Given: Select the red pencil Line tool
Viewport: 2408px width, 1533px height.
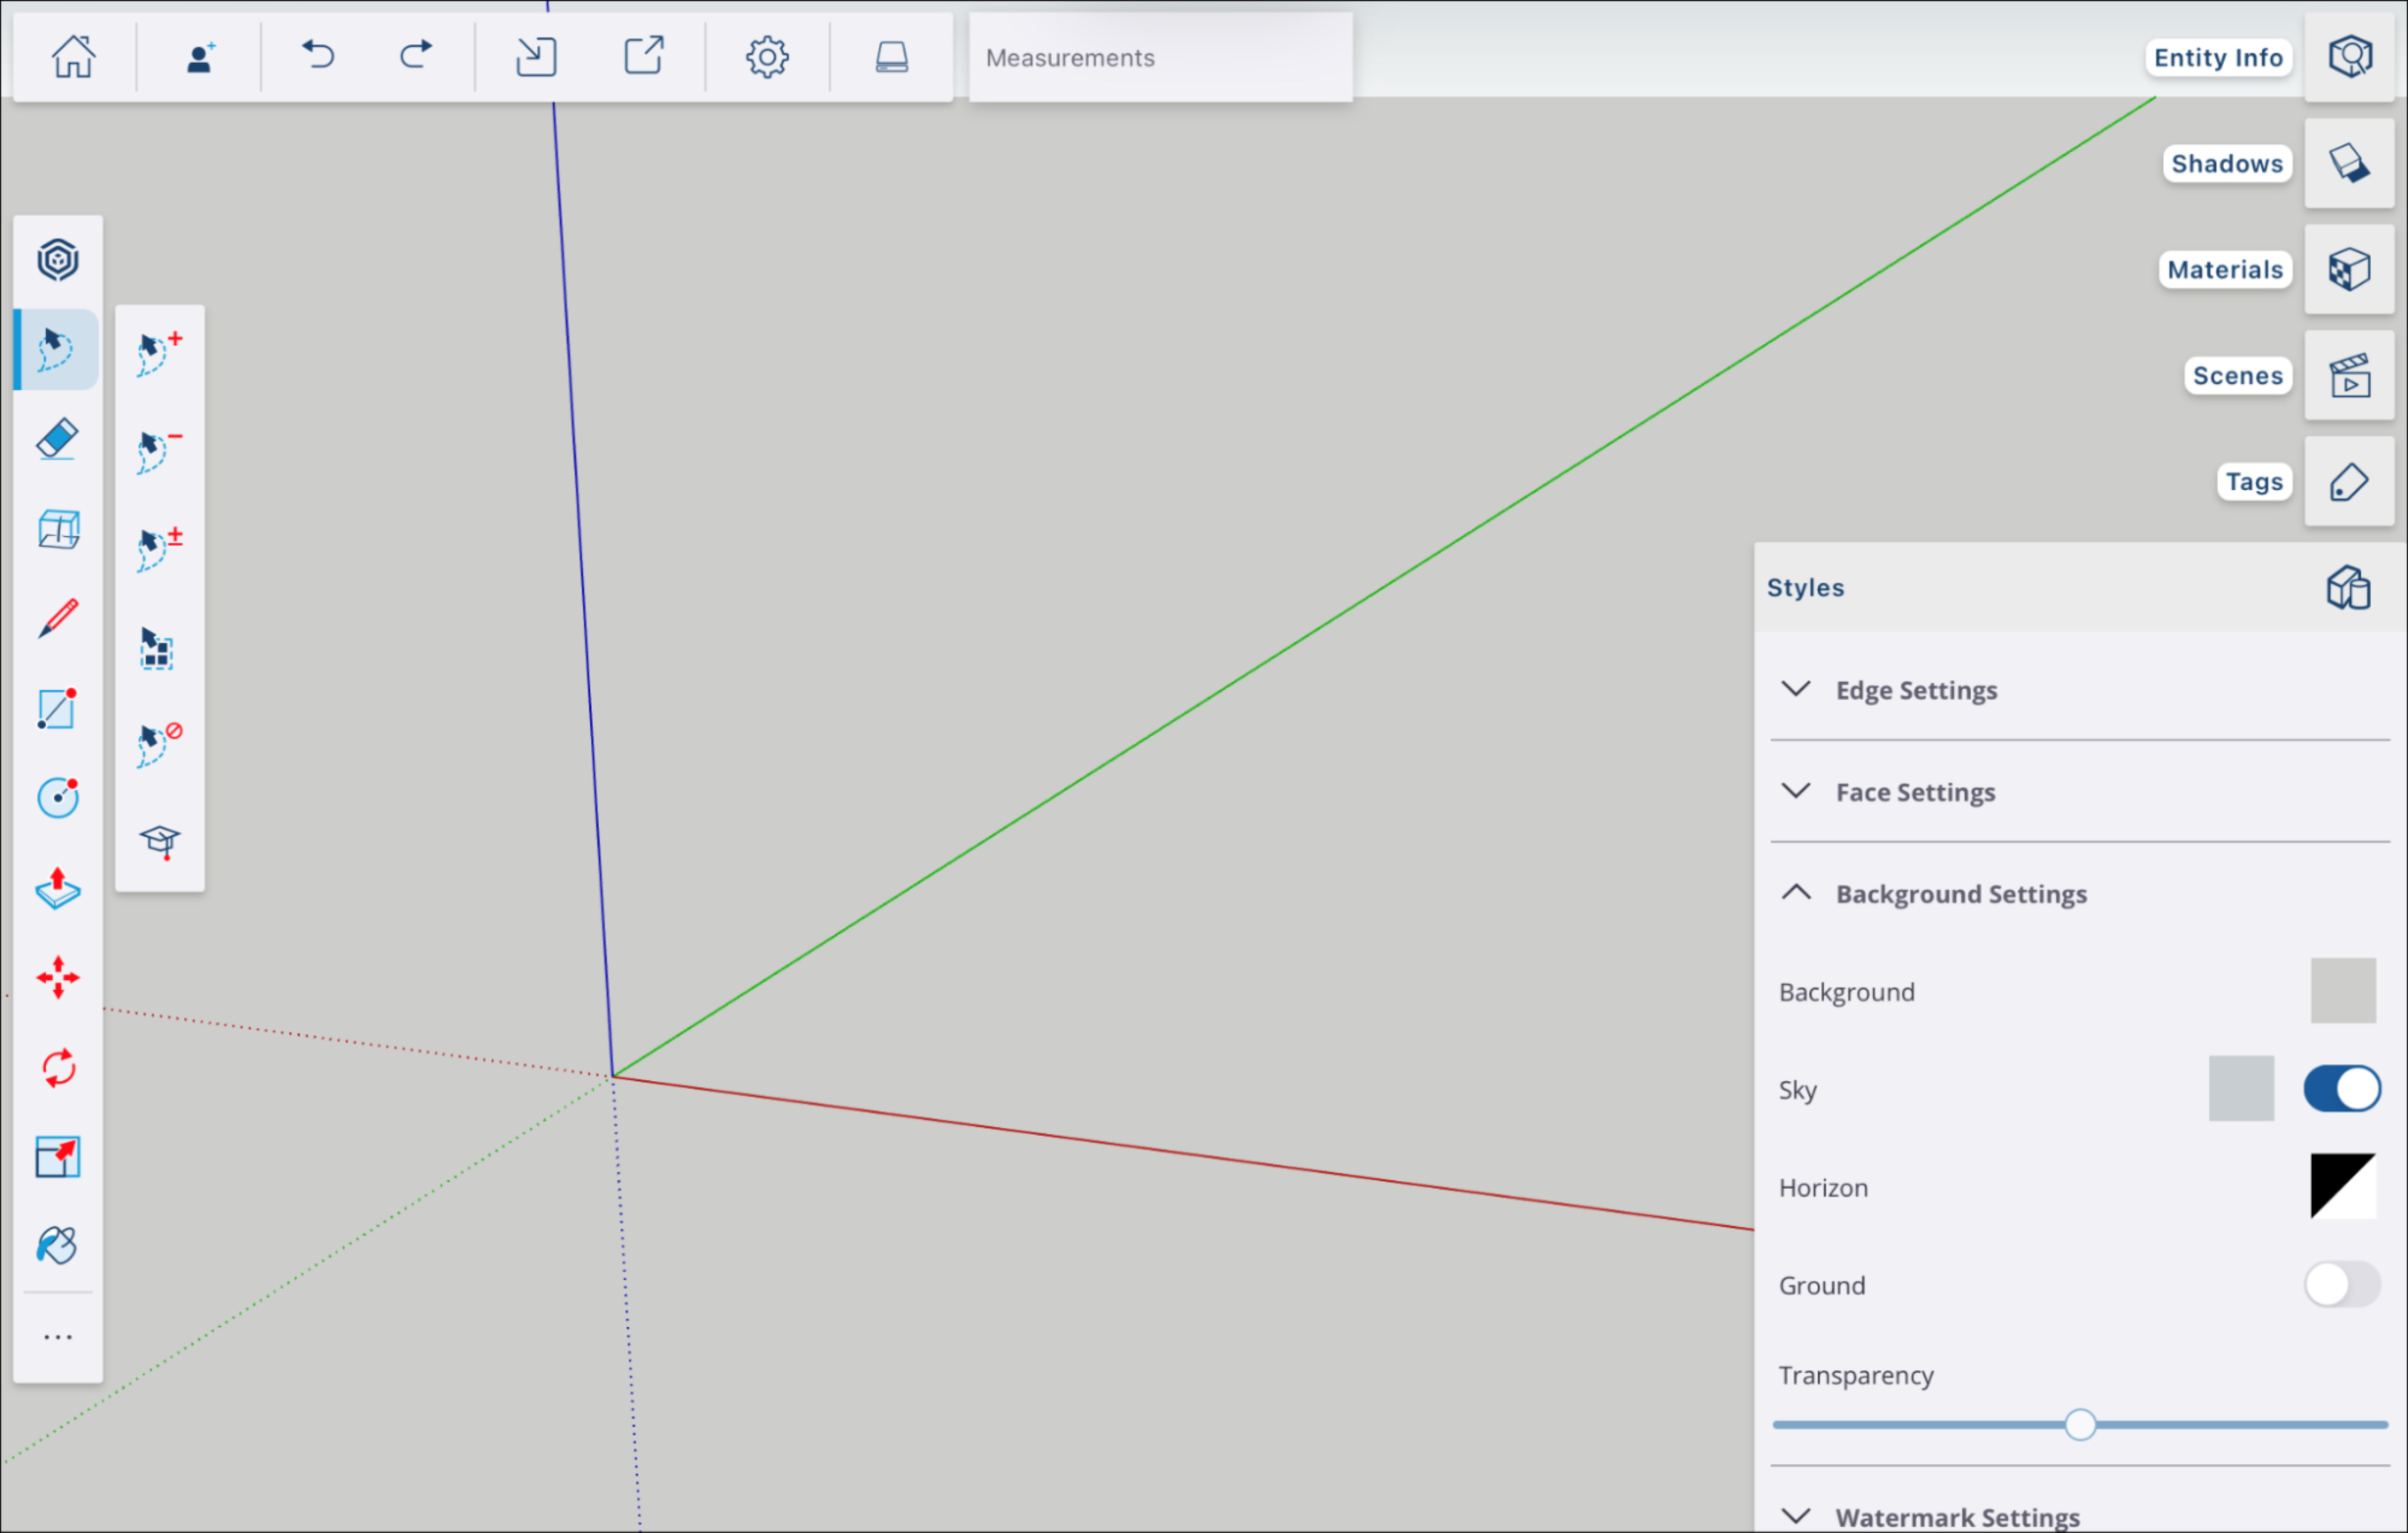Looking at the screenshot, I should tap(57, 618).
